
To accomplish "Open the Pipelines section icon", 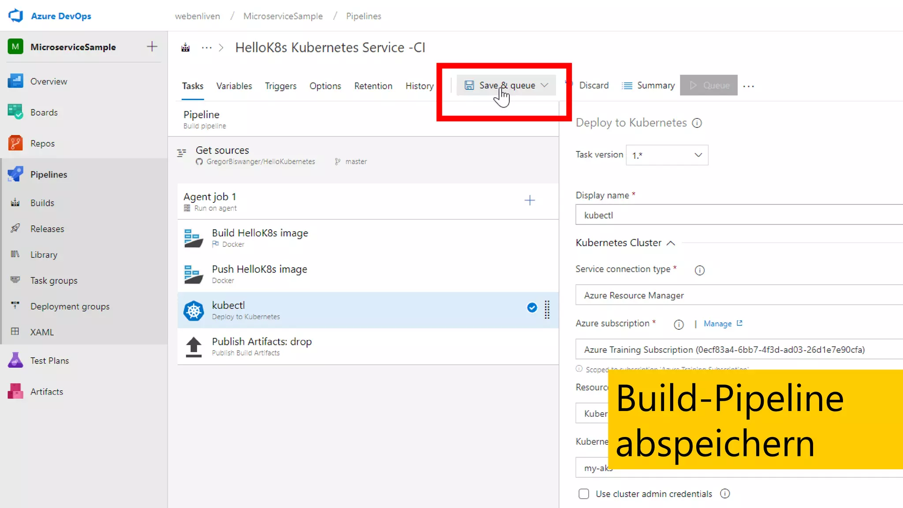I will point(15,174).
